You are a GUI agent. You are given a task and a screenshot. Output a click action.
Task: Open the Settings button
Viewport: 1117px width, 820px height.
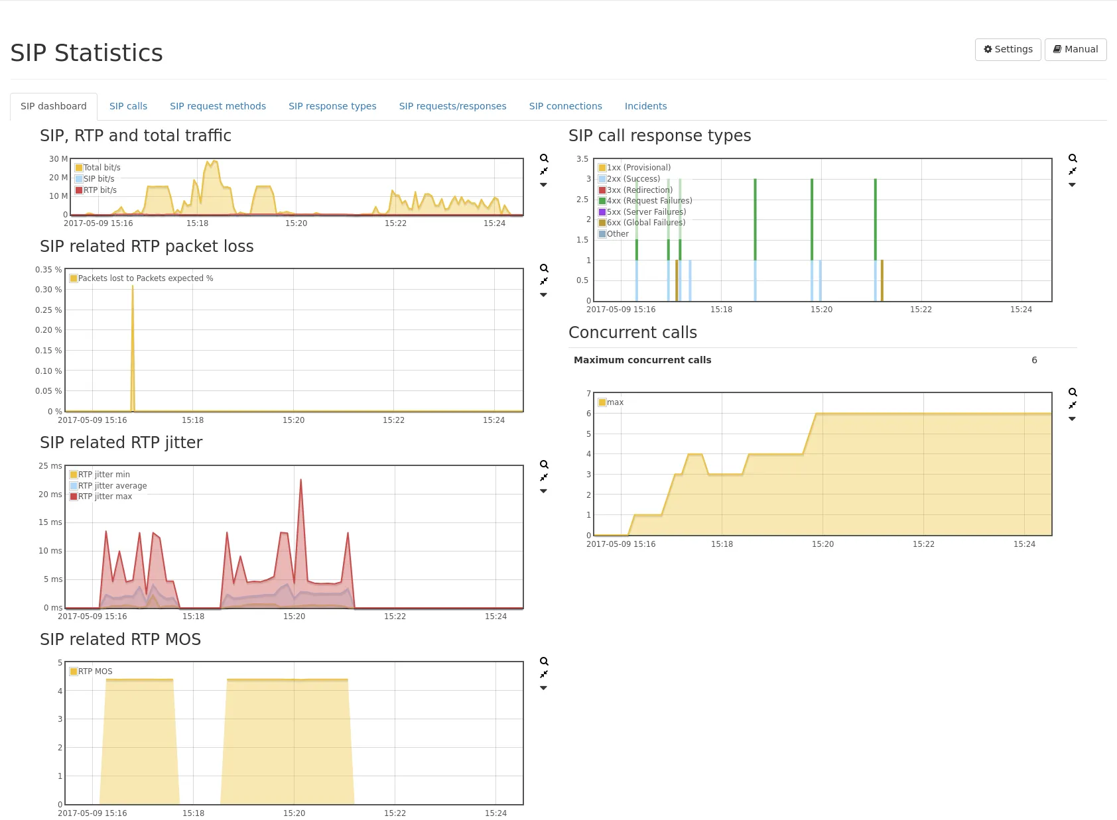tap(1008, 49)
